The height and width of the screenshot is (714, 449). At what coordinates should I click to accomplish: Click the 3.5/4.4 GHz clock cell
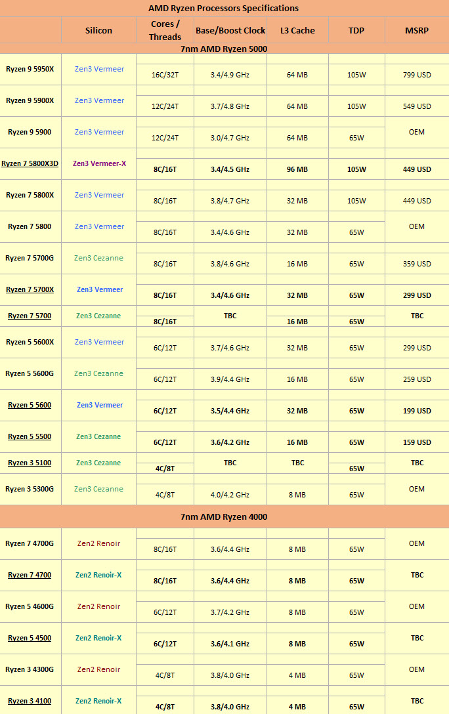[x=230, y=411]
